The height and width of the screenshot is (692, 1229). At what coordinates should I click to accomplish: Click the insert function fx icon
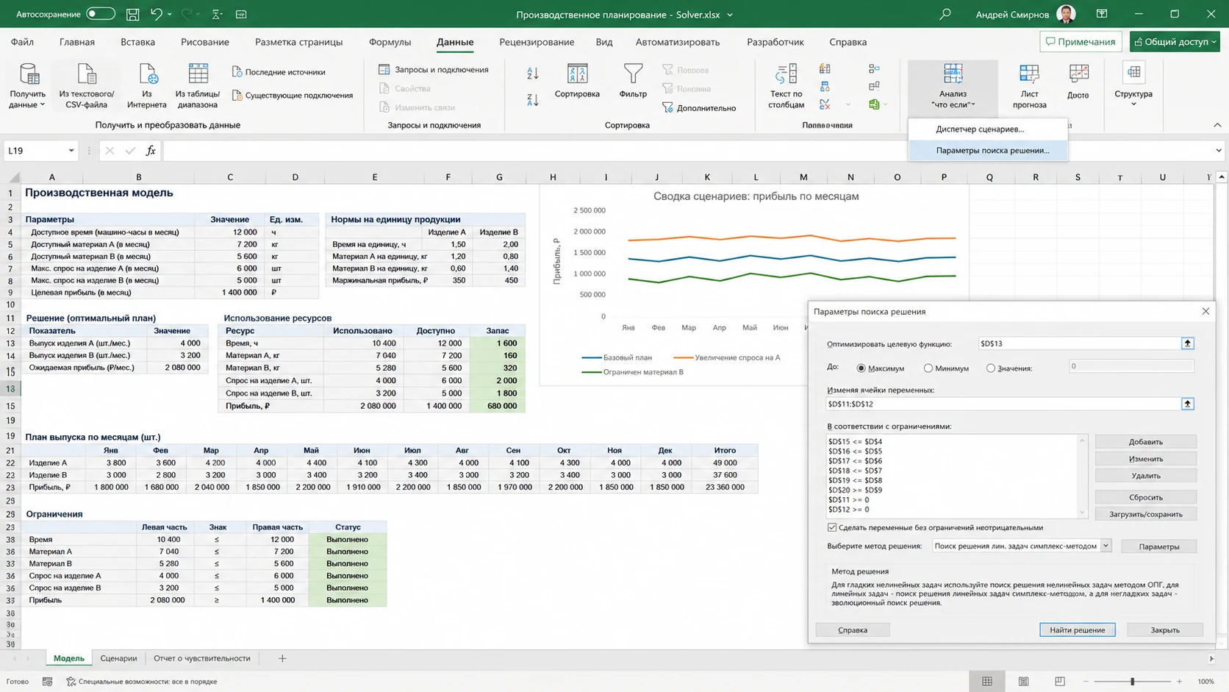click(151, 151)
